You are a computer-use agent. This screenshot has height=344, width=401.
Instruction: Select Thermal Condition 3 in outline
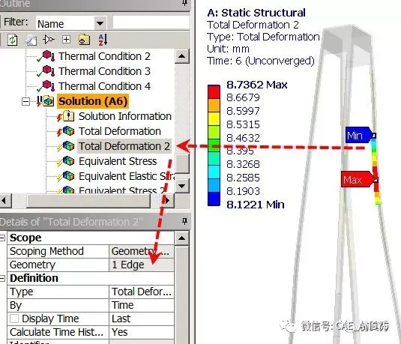104,71
